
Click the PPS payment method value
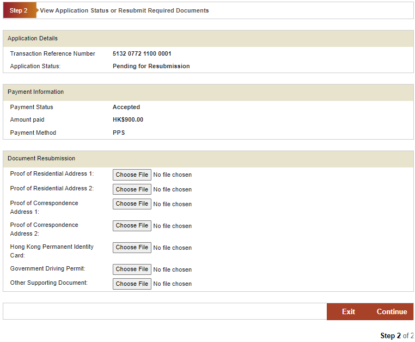click(118, 133)
